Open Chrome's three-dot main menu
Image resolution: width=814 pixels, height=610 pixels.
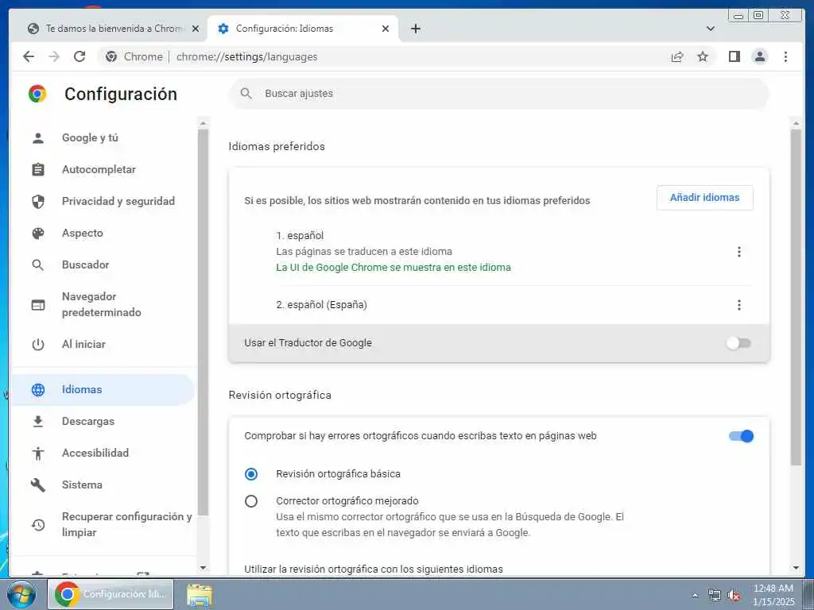[x=785, y=56]
